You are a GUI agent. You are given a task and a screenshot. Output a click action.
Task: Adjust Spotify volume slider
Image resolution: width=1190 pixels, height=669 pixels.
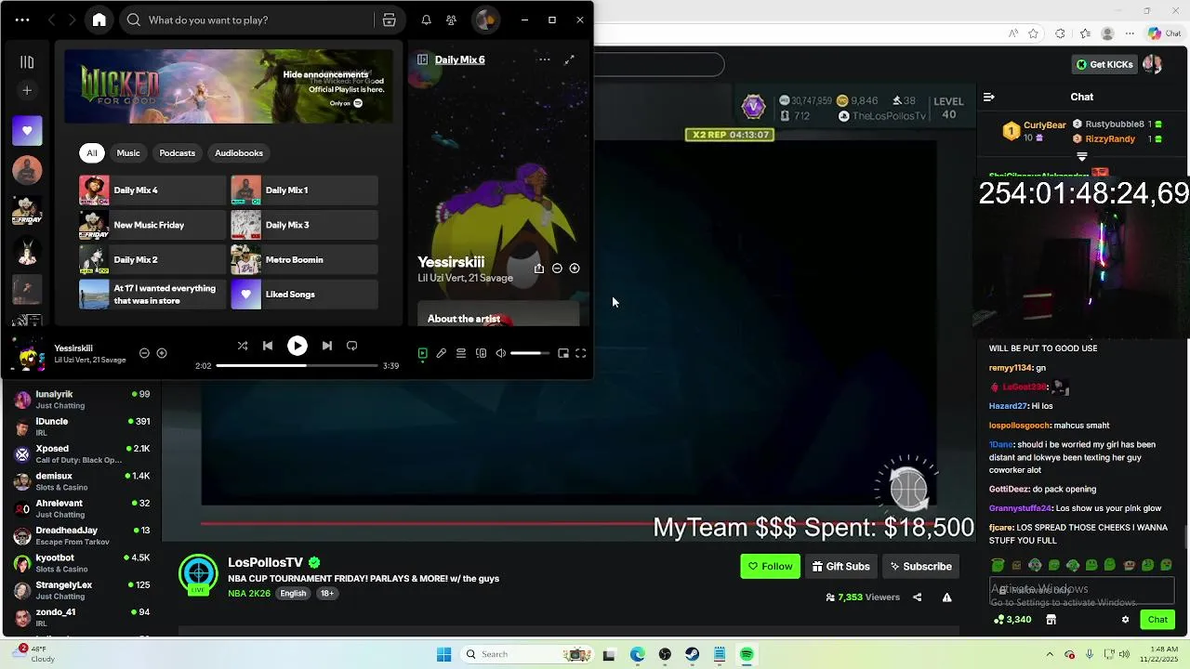click(531, 353)
